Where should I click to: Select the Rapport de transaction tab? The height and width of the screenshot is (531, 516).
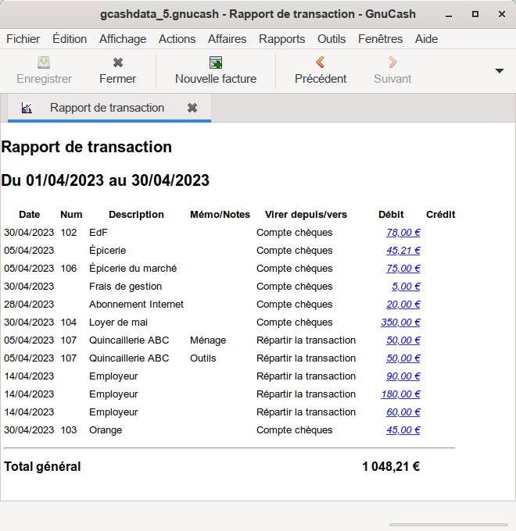coord(107,108)
